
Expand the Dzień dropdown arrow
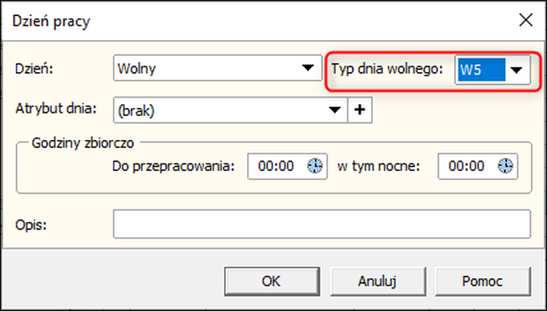tap(308, 68)
